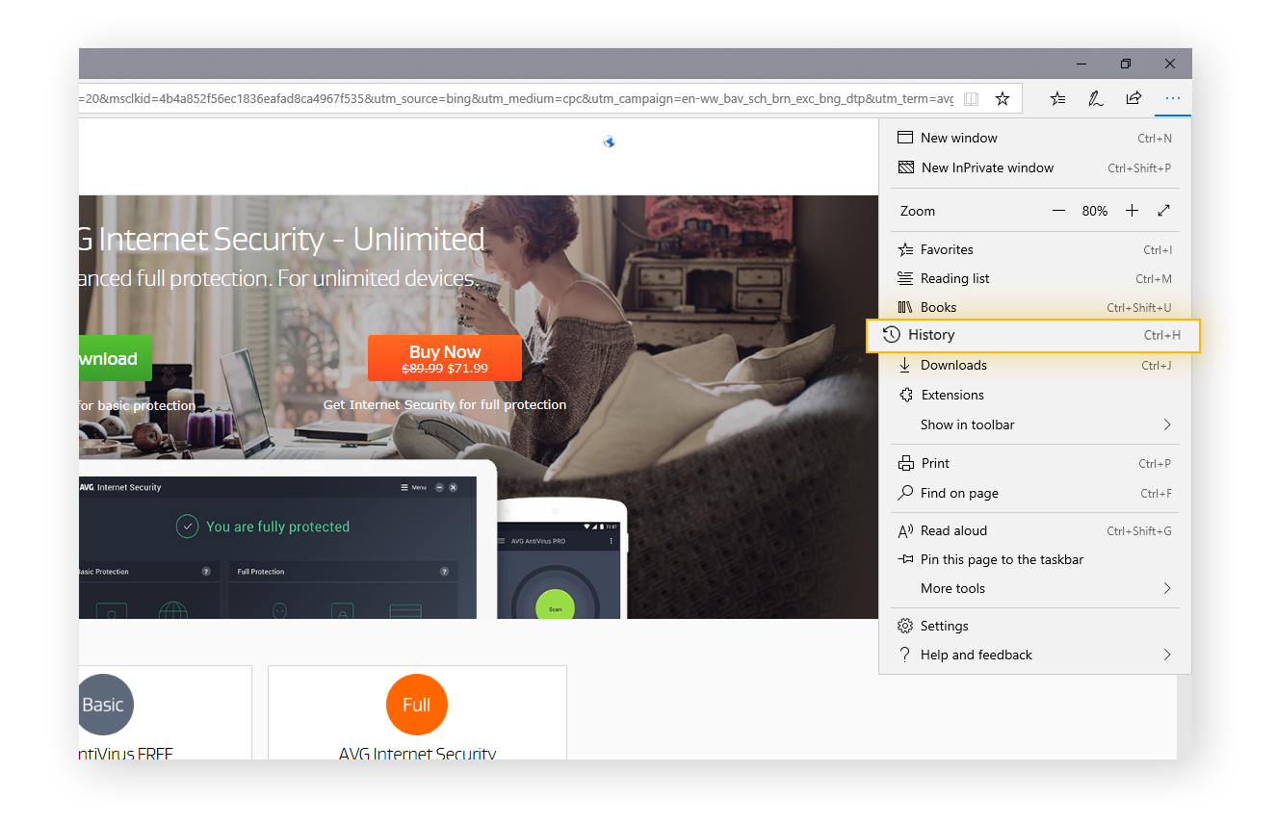Viewport: 1276px width, 823px height.
Task: Click the Pin to taskbar pin icon
Action: [905, 559]
